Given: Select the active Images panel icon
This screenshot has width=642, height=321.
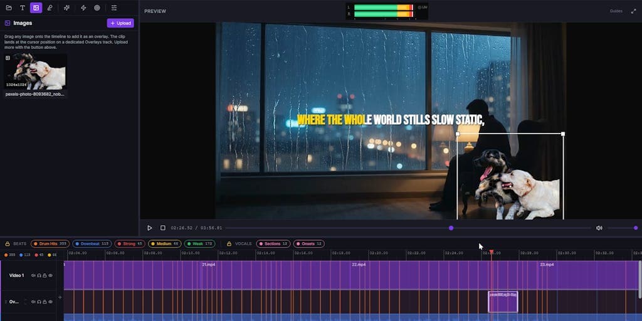Looking at the screenshot, I should click(x=36, y=8).
